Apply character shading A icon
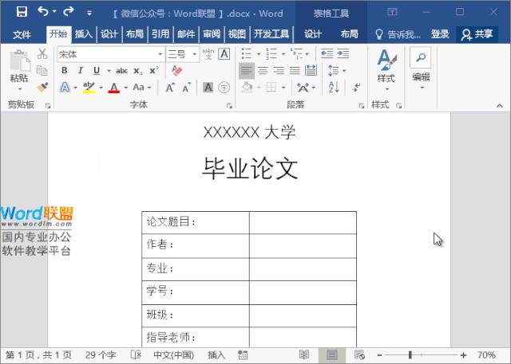The height and width of the screenshot is (364, 511). [208, 88]
